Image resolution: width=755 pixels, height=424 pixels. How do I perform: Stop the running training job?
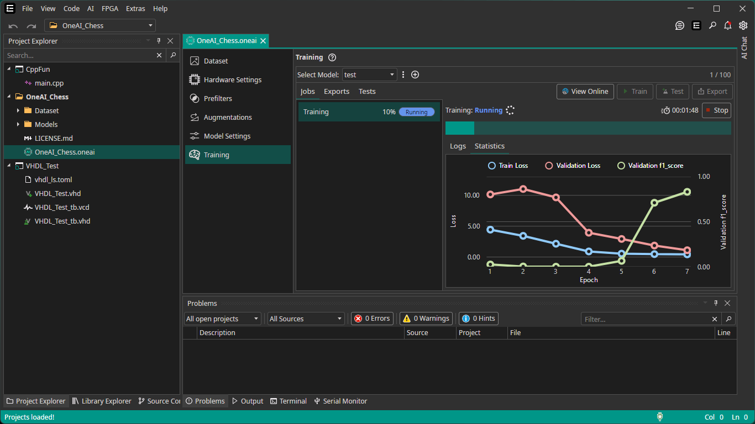(x=716, y=110)
